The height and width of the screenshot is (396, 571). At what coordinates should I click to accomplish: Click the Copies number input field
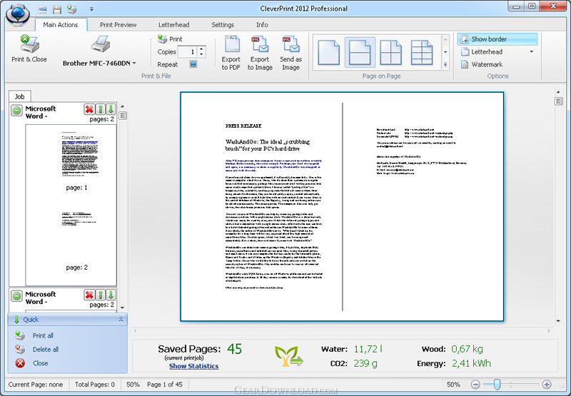[x=188, y=52]
